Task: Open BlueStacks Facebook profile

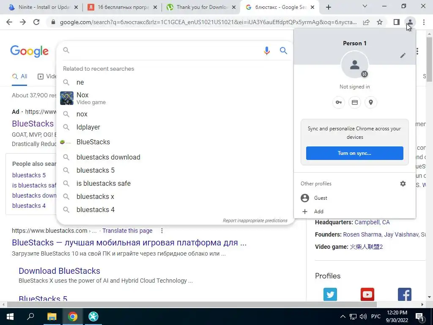Action: click(x=405, y=295)
